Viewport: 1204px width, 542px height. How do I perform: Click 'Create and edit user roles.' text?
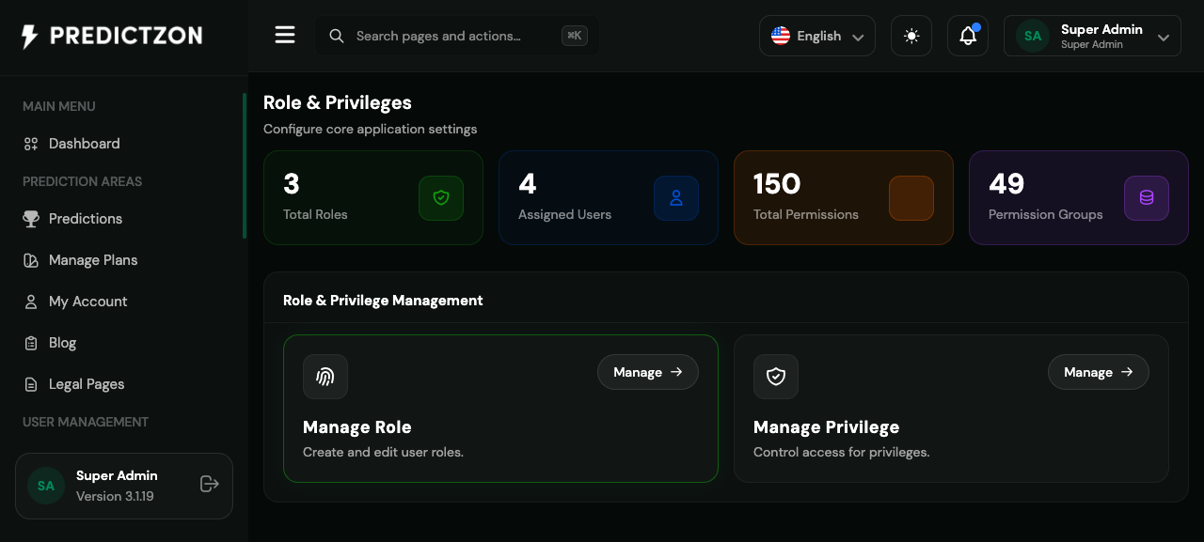tap(383, 452)
